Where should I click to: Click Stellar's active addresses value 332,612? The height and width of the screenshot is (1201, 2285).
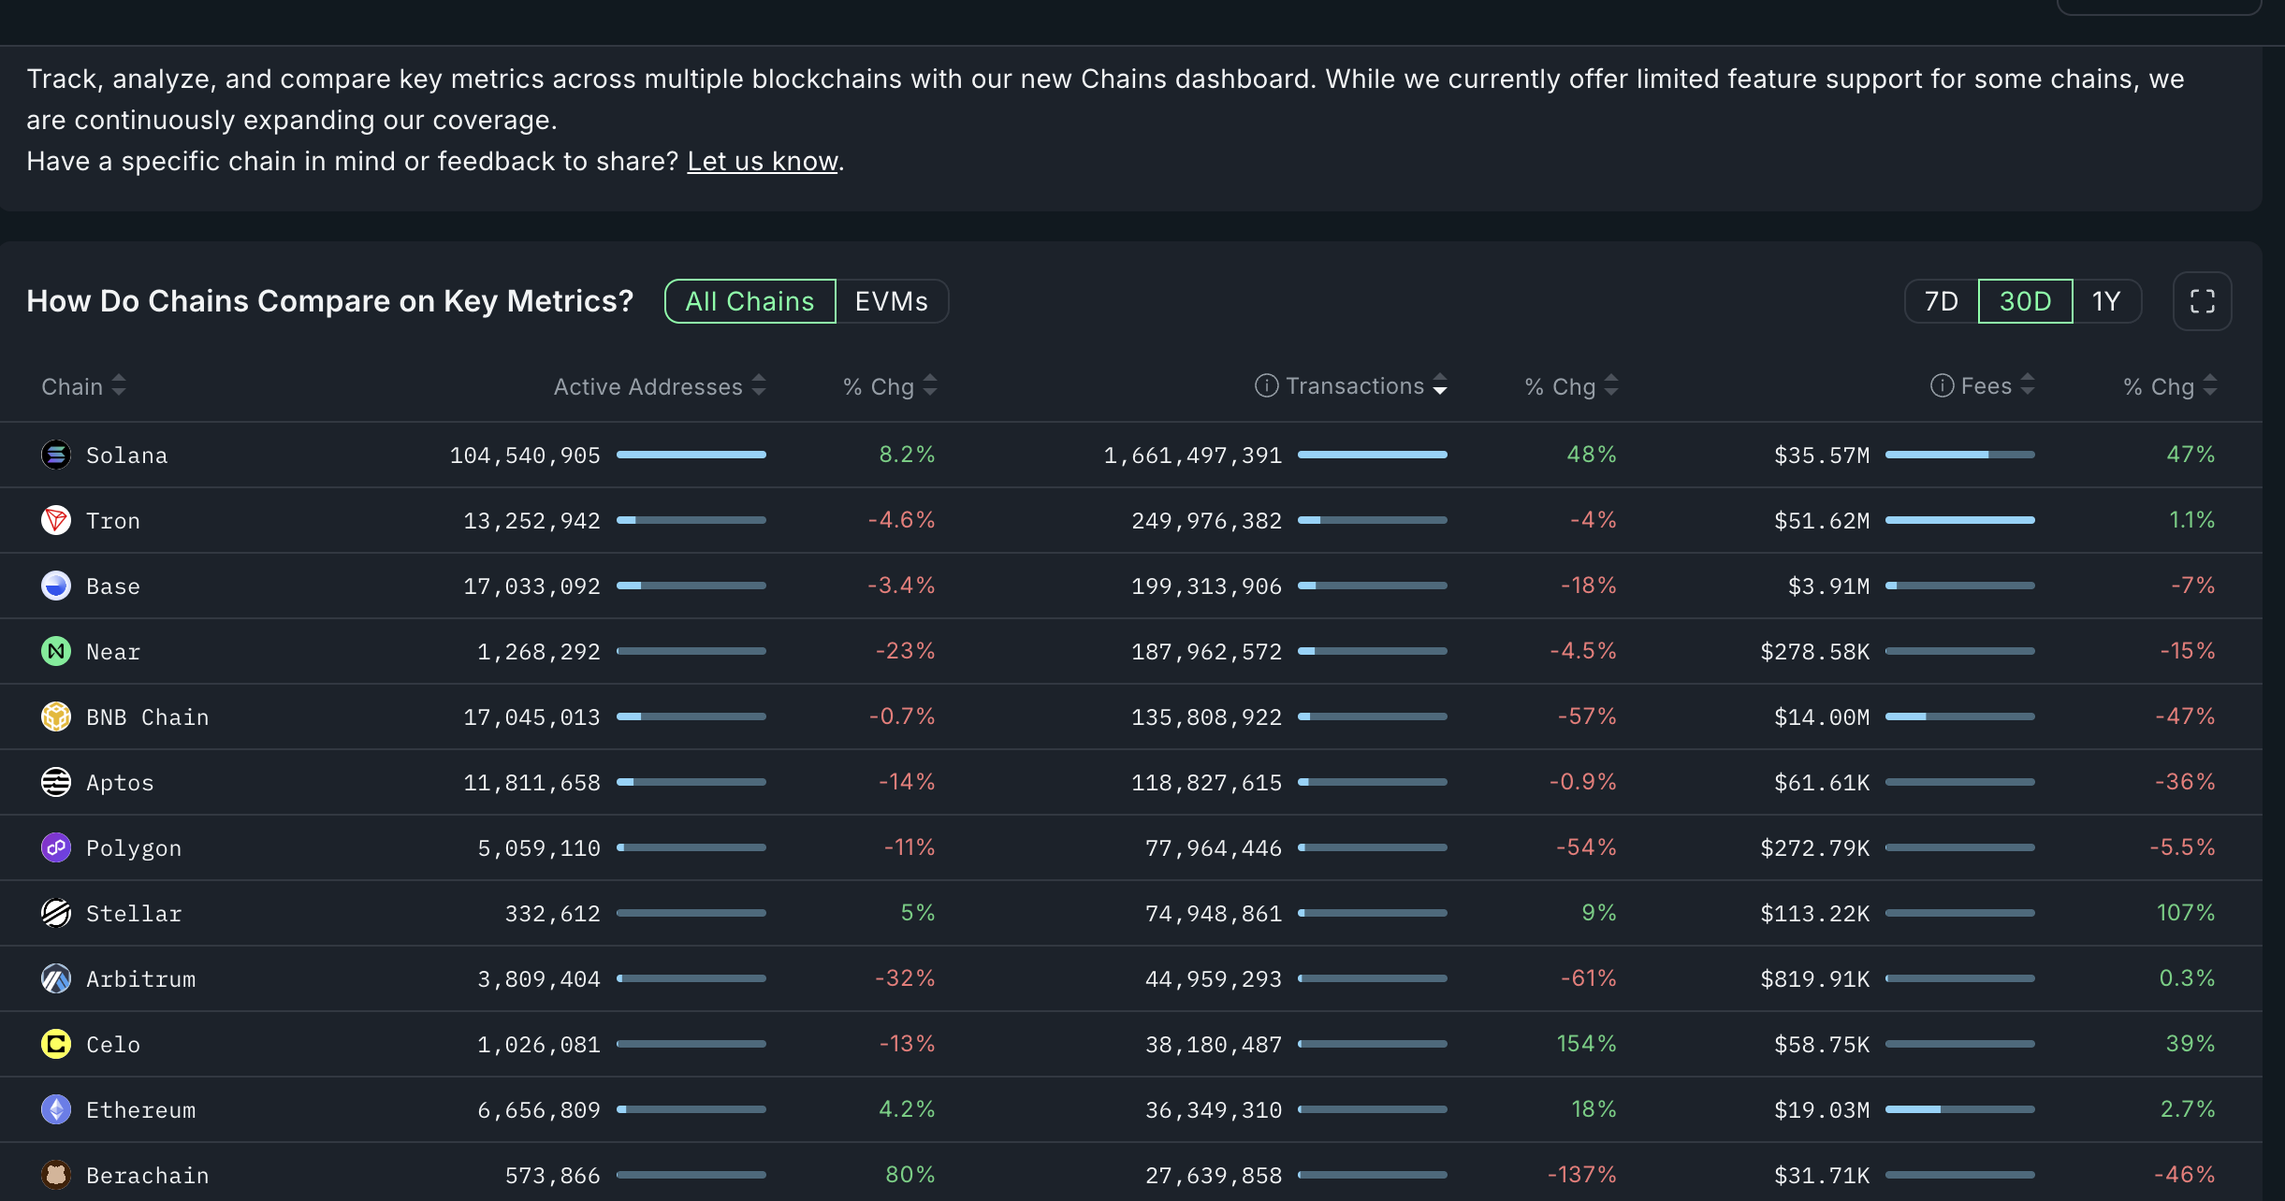[553, 914]
